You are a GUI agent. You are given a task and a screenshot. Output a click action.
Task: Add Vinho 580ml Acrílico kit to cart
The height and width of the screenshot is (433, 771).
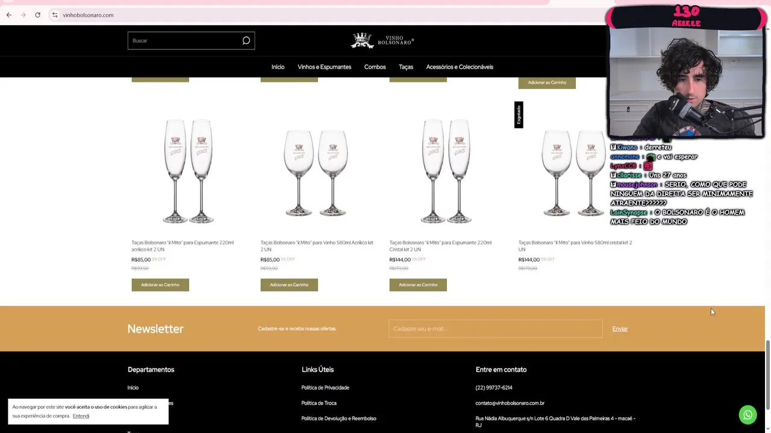coord(289,284)
